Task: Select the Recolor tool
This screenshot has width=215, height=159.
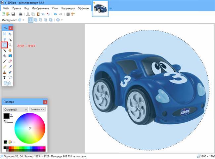Action: [10, 72]
